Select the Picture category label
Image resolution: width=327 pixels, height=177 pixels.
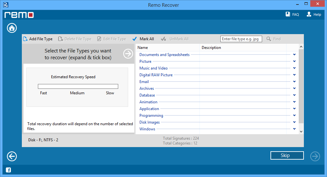146,61
